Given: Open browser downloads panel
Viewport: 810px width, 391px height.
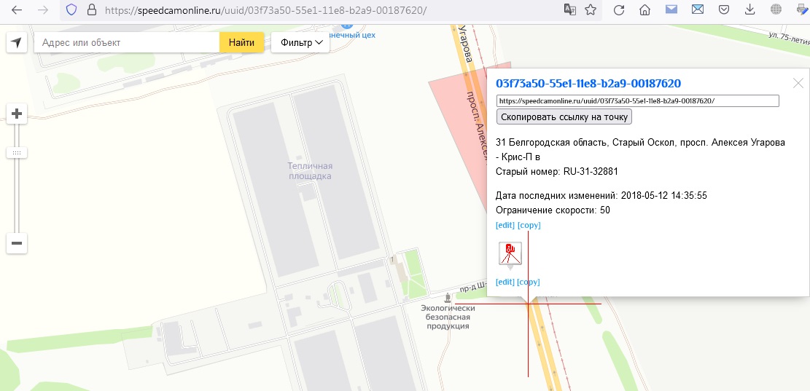Looking at the screenshot, I should click(749, 10).
